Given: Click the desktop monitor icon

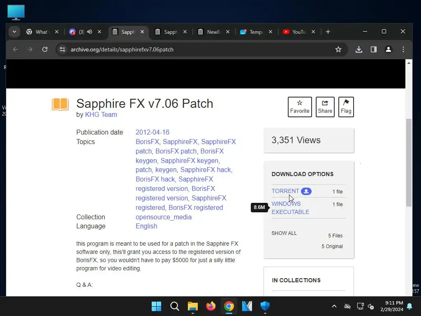Looking at the screenshot, I should (16, 13).
